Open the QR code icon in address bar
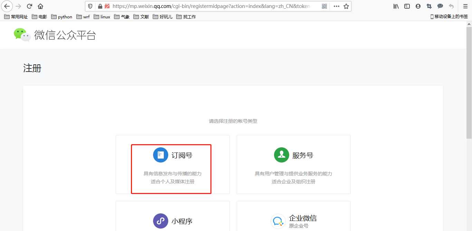This screenshot has height=231, width=472. (x=324, y=6)
